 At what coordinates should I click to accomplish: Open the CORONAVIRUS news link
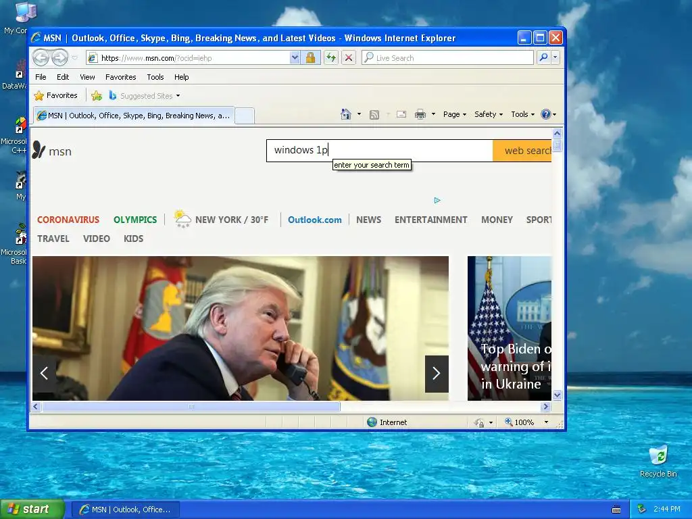point(68,220)
